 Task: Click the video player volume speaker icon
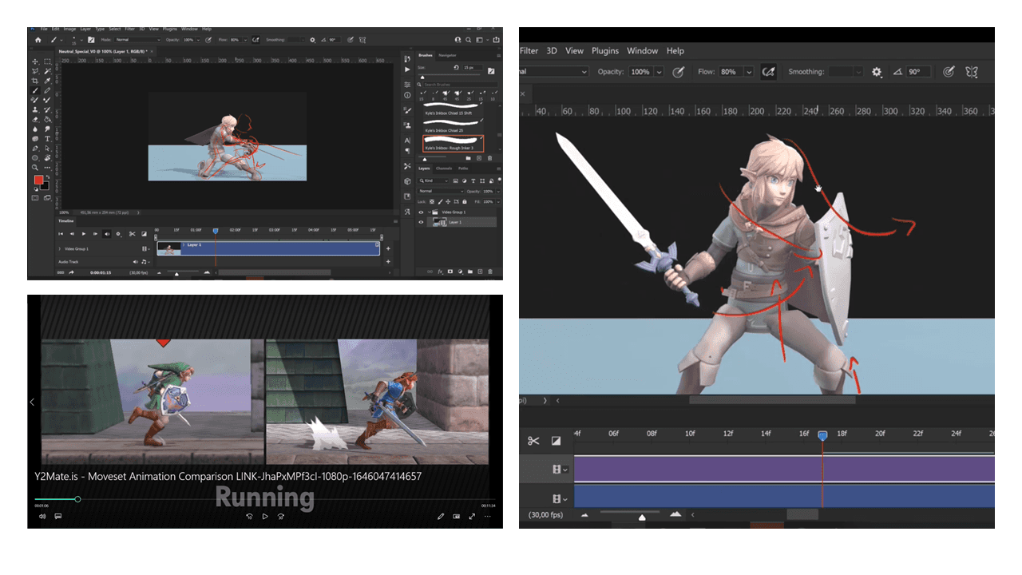[x=42, y=516]
